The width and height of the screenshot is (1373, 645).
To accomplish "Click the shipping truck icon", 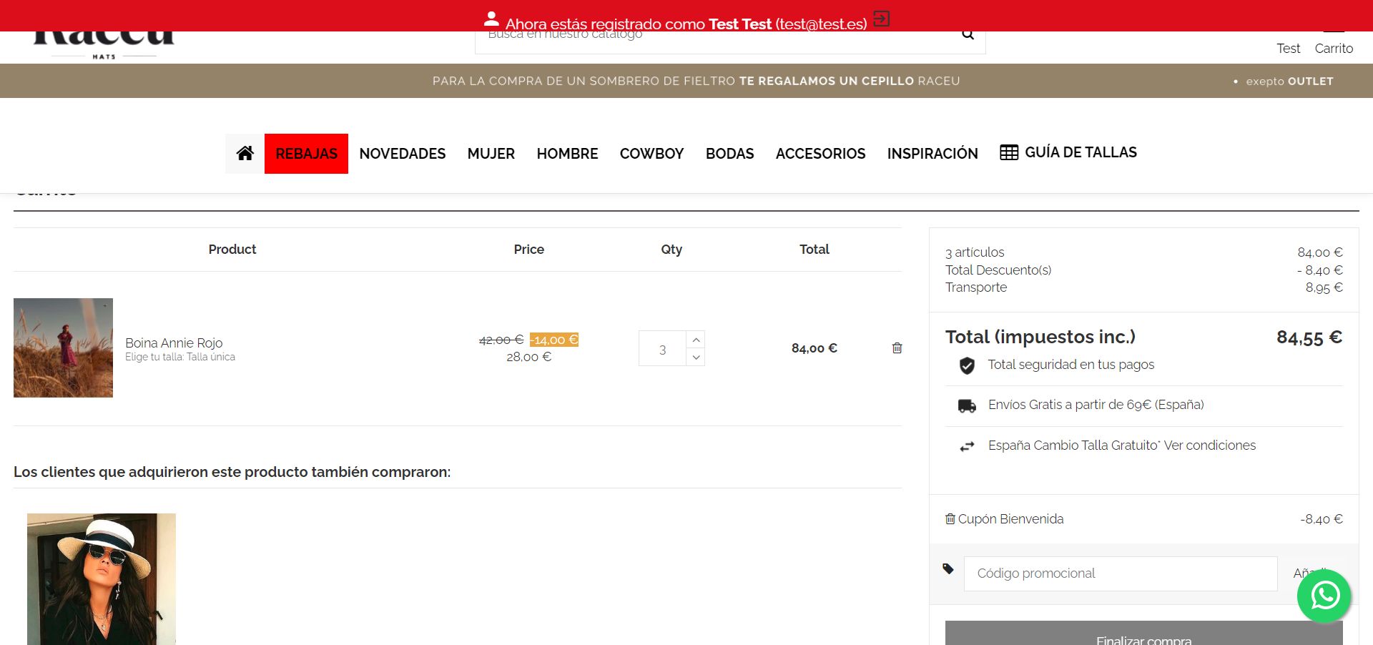I will tap(967, 406).
